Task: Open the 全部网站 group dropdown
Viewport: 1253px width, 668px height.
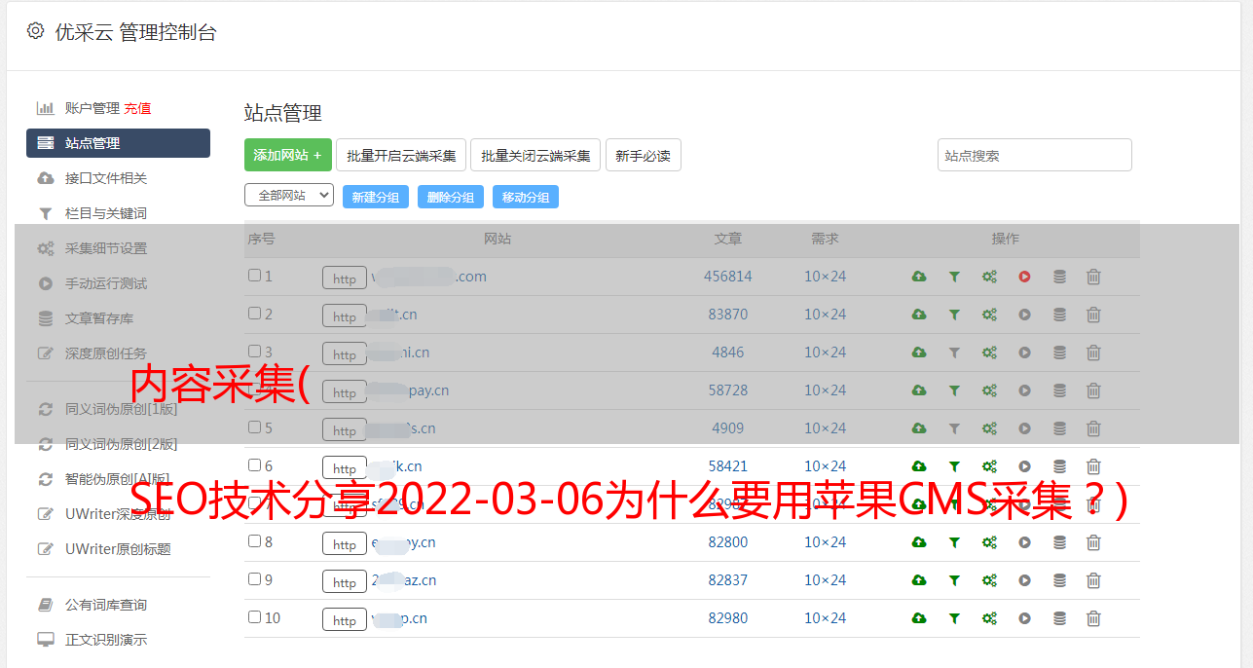Action: point(289,196)
